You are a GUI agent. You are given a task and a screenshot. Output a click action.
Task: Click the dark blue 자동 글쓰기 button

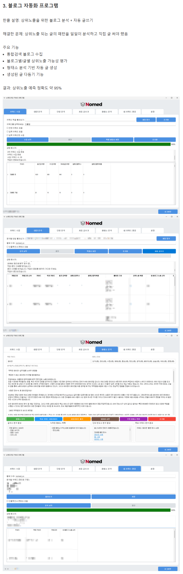[x=159, y=251]
